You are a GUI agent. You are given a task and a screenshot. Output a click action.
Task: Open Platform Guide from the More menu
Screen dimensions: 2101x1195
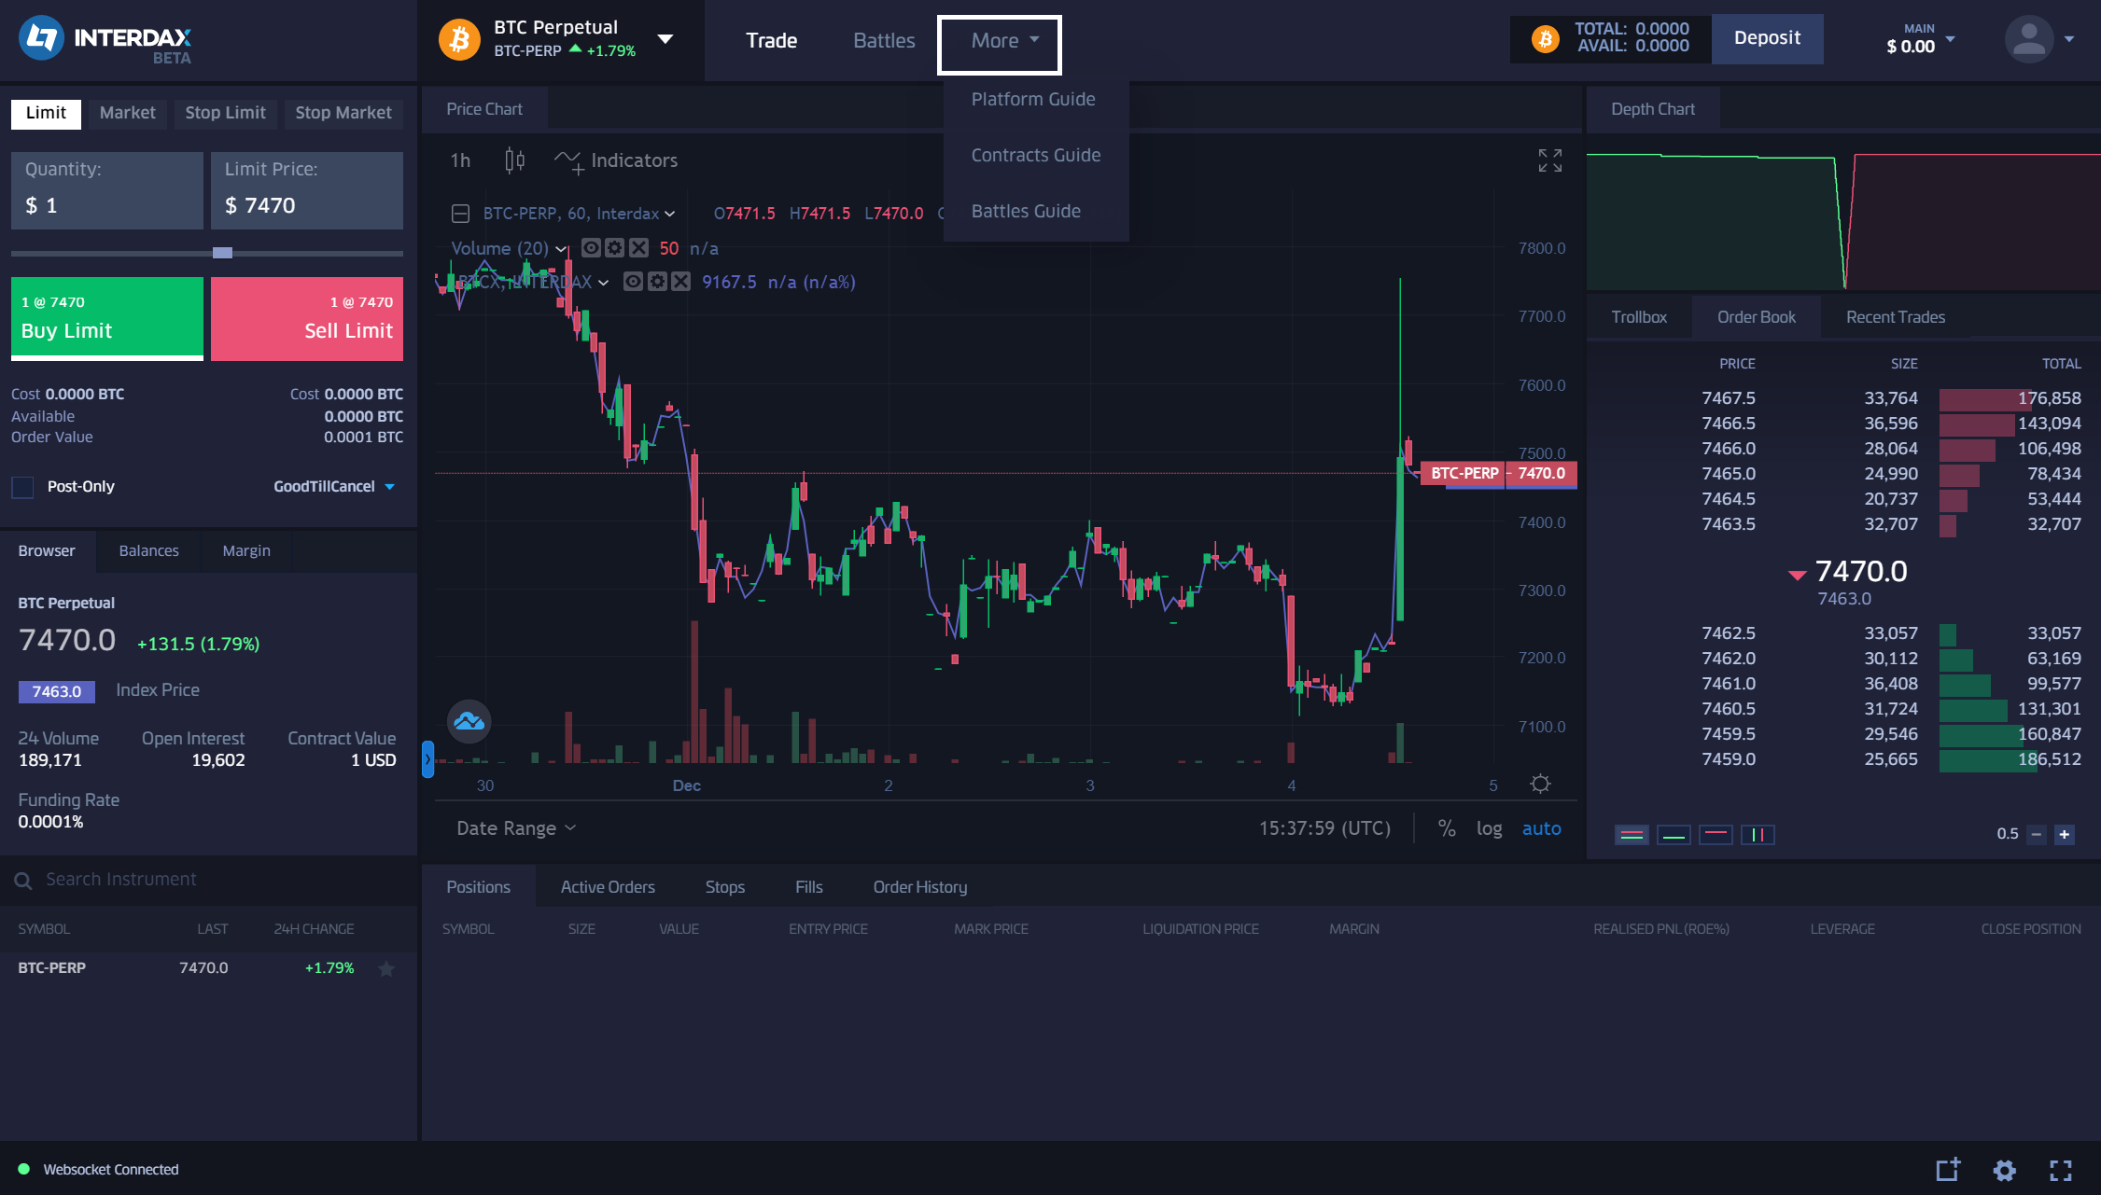1033,99
